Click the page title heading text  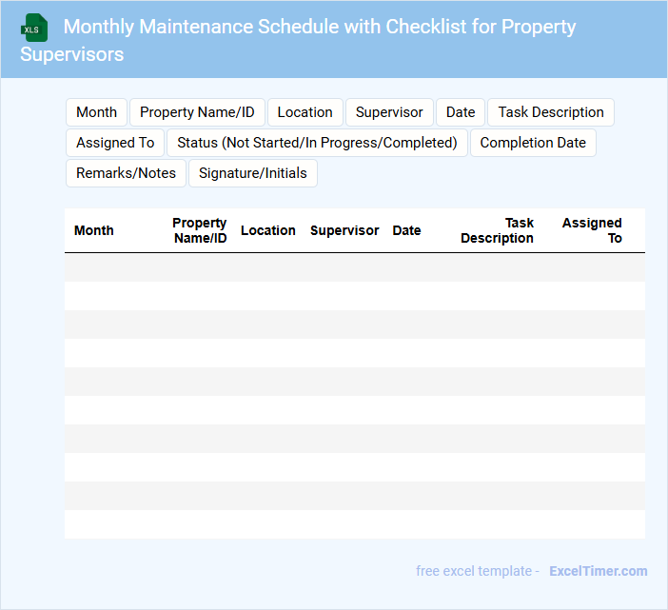click(298, 40)
